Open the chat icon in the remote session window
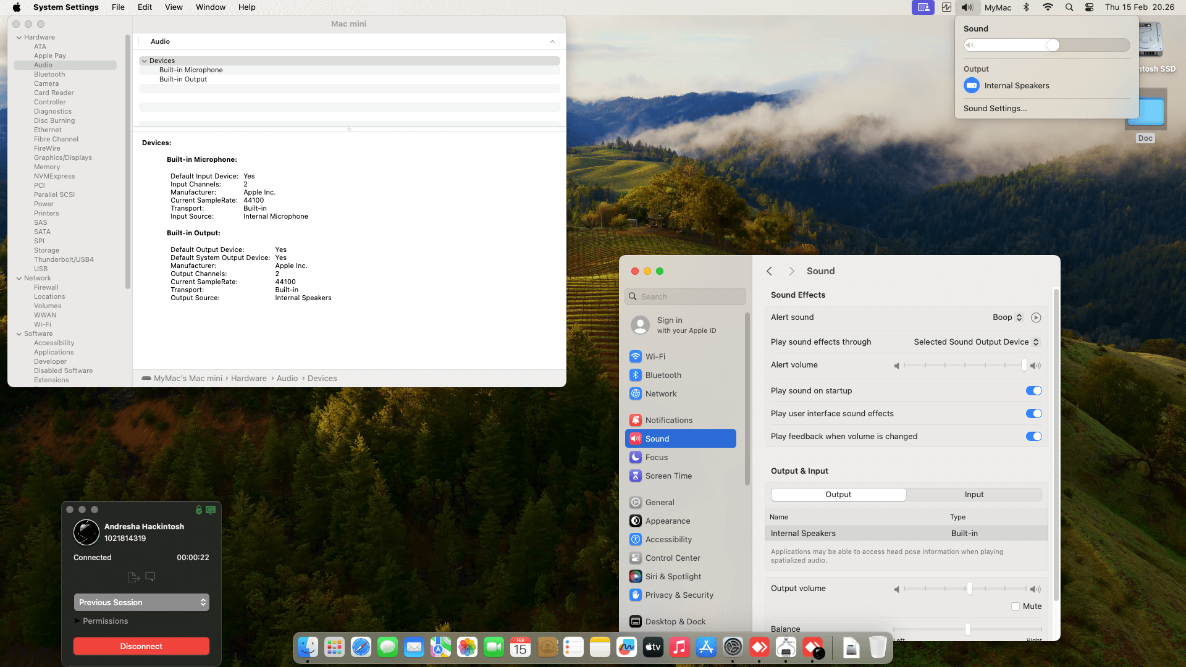The image size is (1186, 667). [x=150, y=577]
